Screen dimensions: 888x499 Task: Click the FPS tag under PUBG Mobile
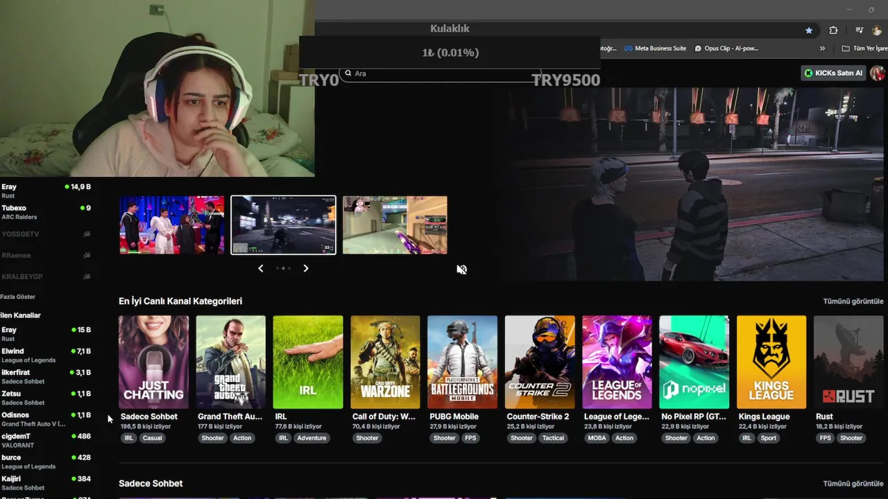tap(471, 438)
